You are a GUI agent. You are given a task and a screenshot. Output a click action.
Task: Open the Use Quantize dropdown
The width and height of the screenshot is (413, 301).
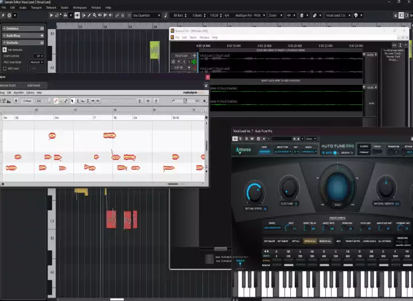[147, 15]
